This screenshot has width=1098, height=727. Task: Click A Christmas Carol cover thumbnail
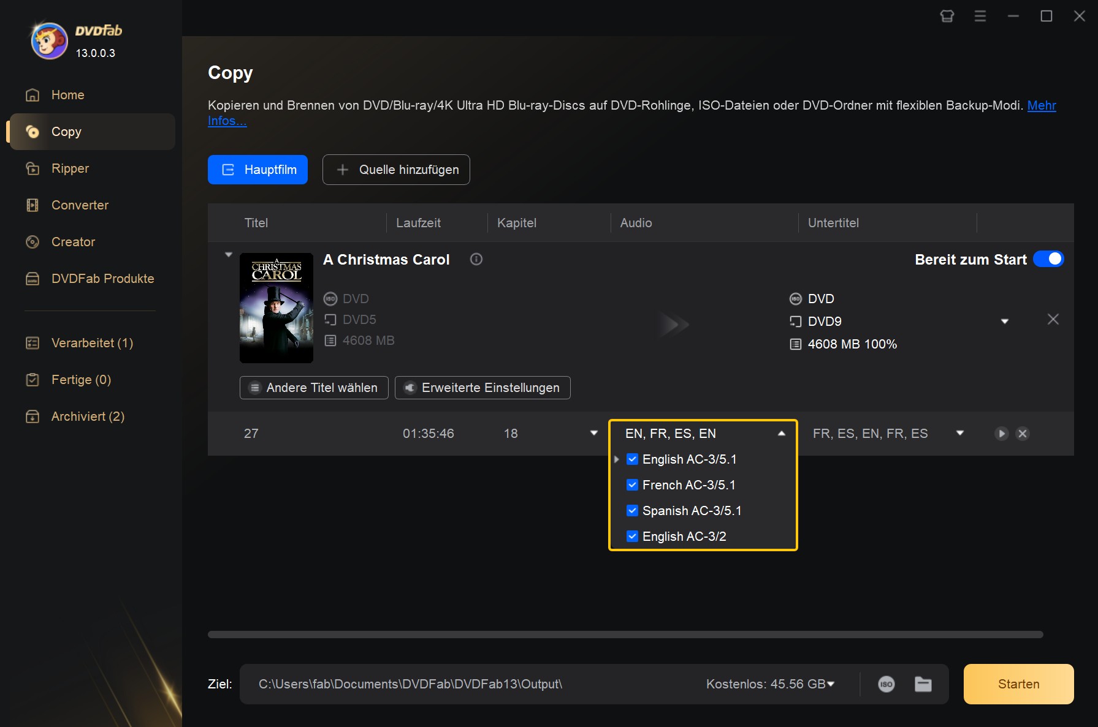276,308
